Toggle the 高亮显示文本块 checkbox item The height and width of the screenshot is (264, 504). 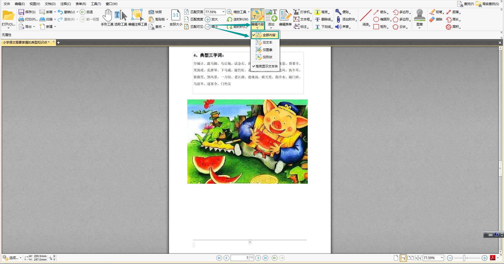[265, 66]
